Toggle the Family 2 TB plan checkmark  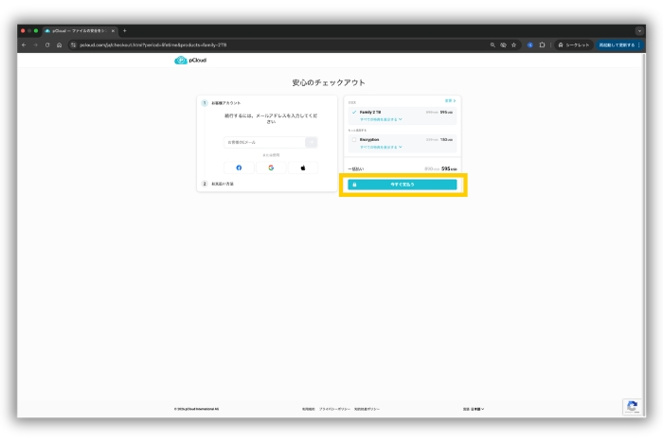click(x=353, y=112)
